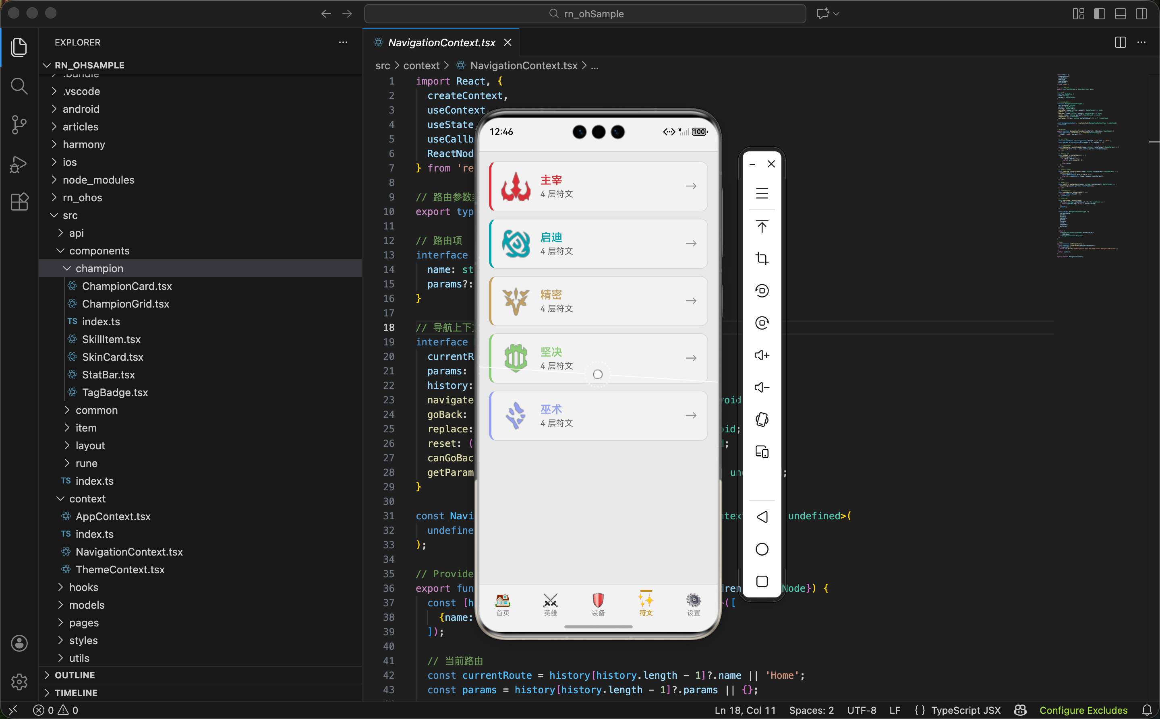Toggle secondary side bar visibility
This screenshot has height=719, width=1160.
click(1141, 14)
